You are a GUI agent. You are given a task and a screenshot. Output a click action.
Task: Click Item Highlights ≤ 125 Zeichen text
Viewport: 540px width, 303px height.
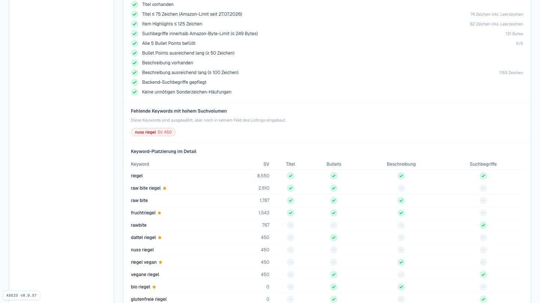172,24
